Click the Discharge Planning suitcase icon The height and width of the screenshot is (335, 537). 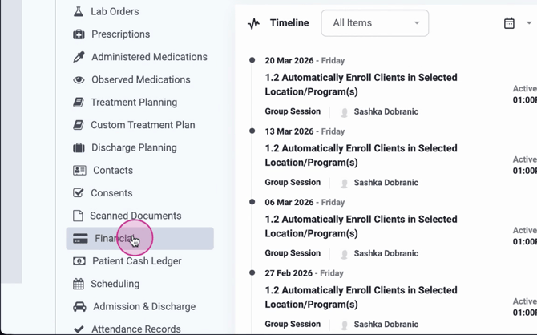tap(79, 147)
